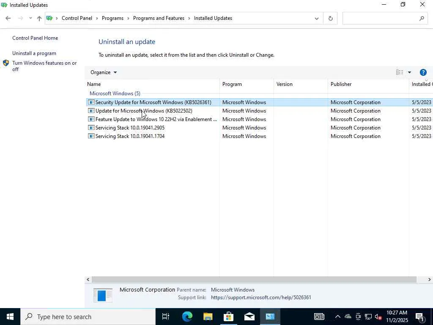Select Update for Microsoft Windows KB5022502
Viewport: 433px width, 325px height.
[260, 111]
